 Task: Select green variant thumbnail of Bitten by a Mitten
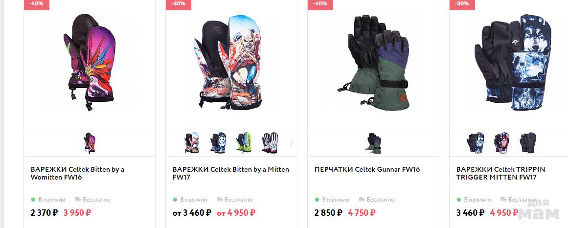pyautogui.click(x=244, y=143)
